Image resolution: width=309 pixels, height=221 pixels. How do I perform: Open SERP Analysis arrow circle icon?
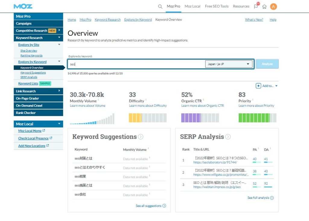228,137
